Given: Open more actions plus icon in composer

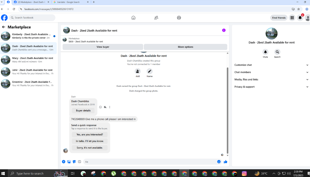Looking at the screenshot, I should (x=63, y=162).
